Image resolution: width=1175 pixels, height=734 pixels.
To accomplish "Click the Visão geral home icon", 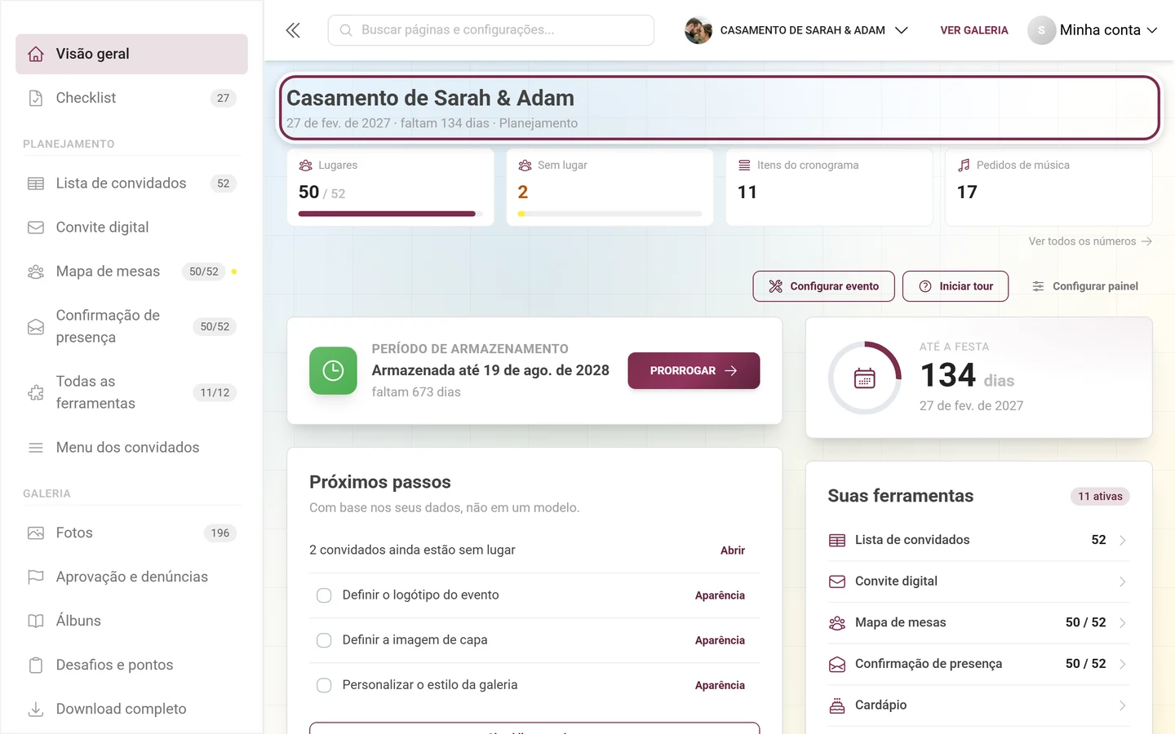I will (36, 54).
